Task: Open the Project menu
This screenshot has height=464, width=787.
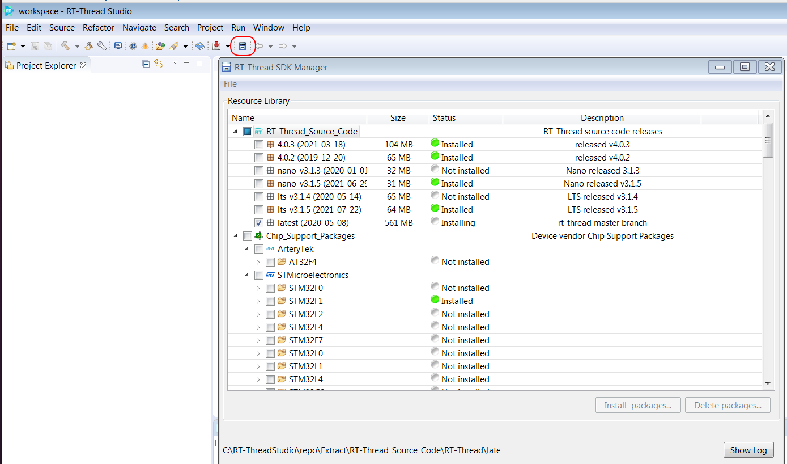Action: point(210,28)
